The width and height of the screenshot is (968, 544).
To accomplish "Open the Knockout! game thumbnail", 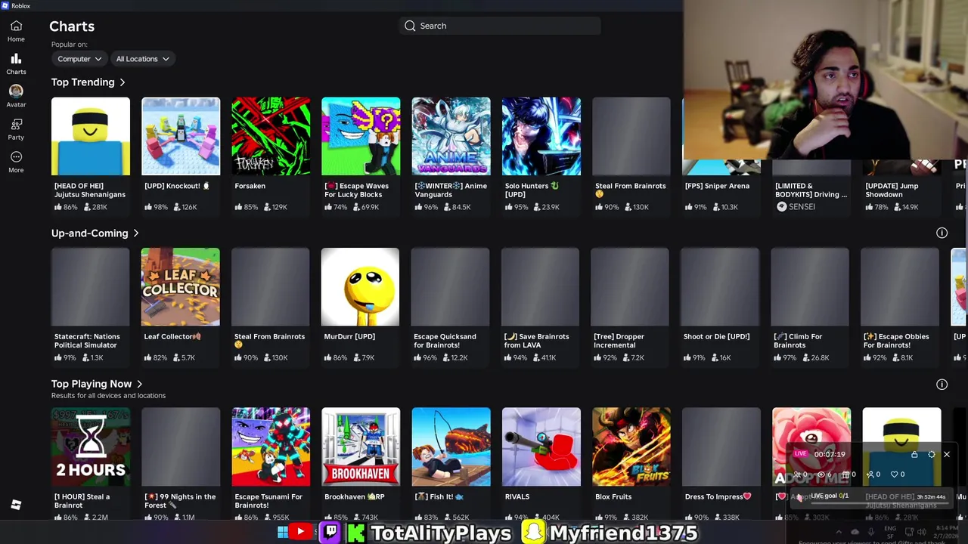I will coord(181,136).
